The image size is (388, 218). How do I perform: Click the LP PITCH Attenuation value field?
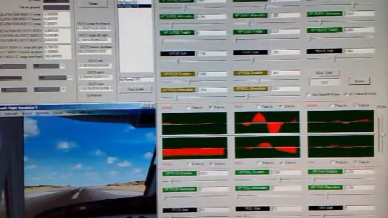coord(212,90)
